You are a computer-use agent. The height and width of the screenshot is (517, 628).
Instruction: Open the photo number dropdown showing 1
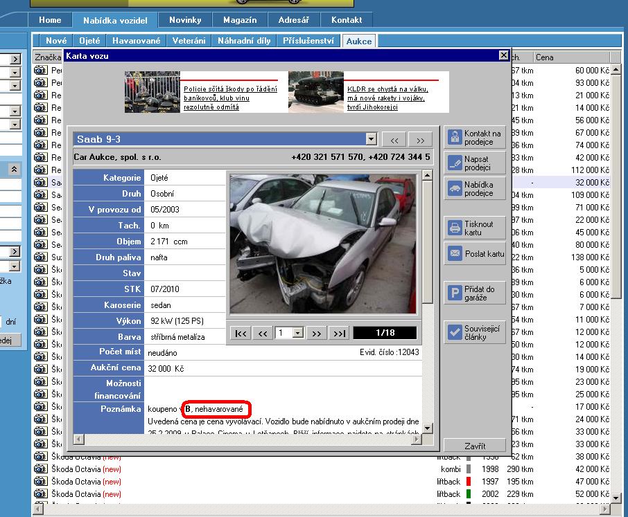297,333
